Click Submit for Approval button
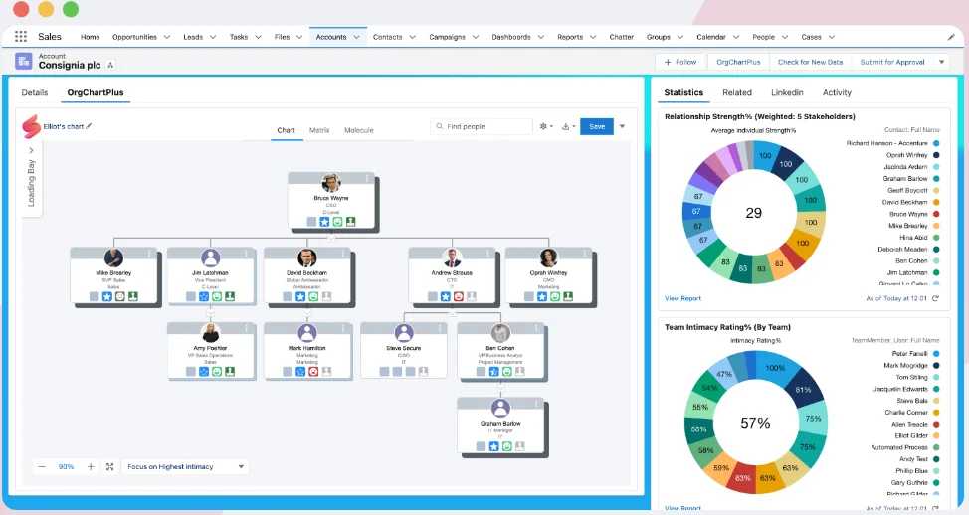The height and width of the screenshot is (515, 969). pyautogui.click(x=892, y=62)
